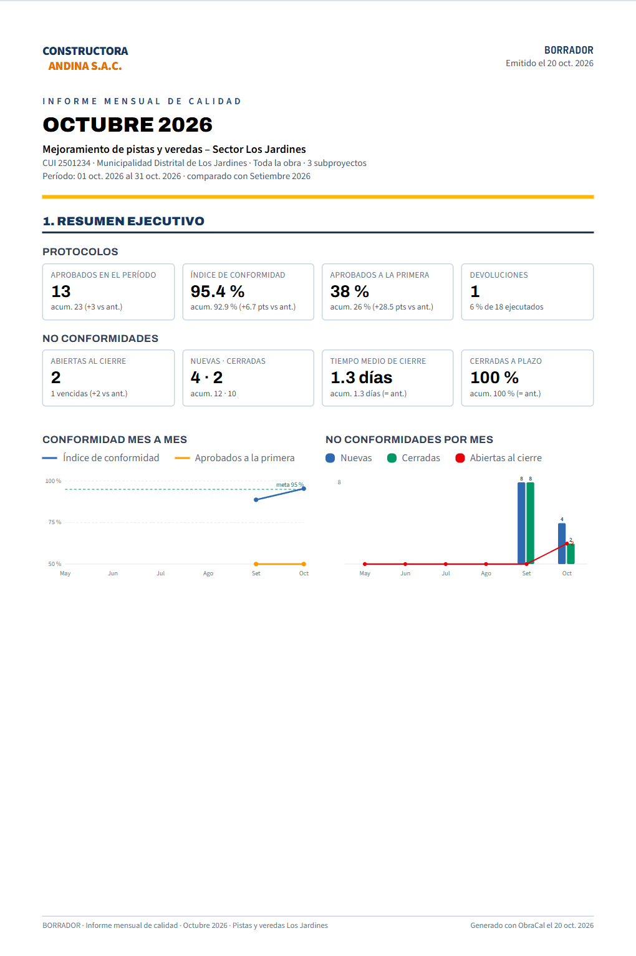
Task: Click the '1. RESUMEN EJECUTIVO' section heading
Action: tap(123, 221)
